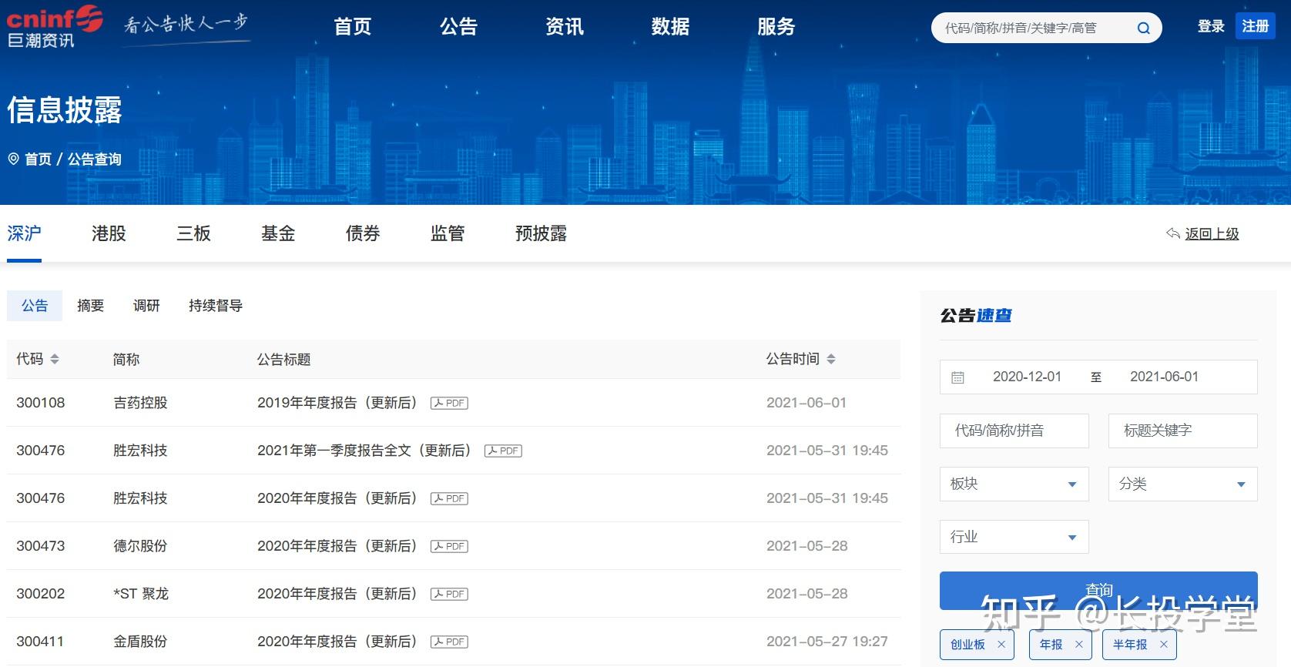Switch to the 三板 tab

tap(193, 233)
